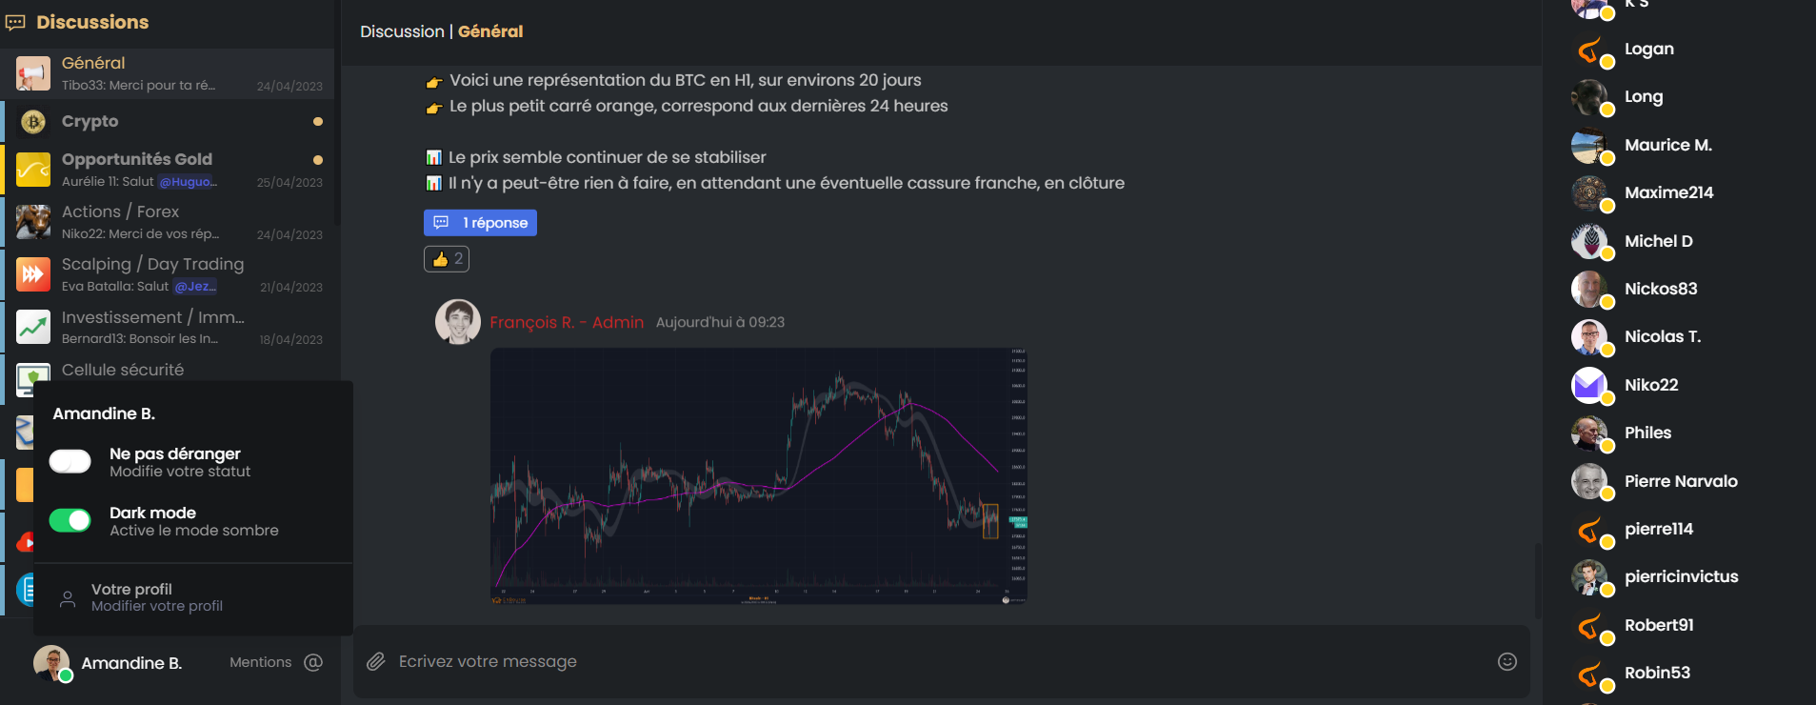Open the BTC chart image thumbnail
Image resolution: width=1816 pixels, height=705 pixels.
click(x=759, y=476)
